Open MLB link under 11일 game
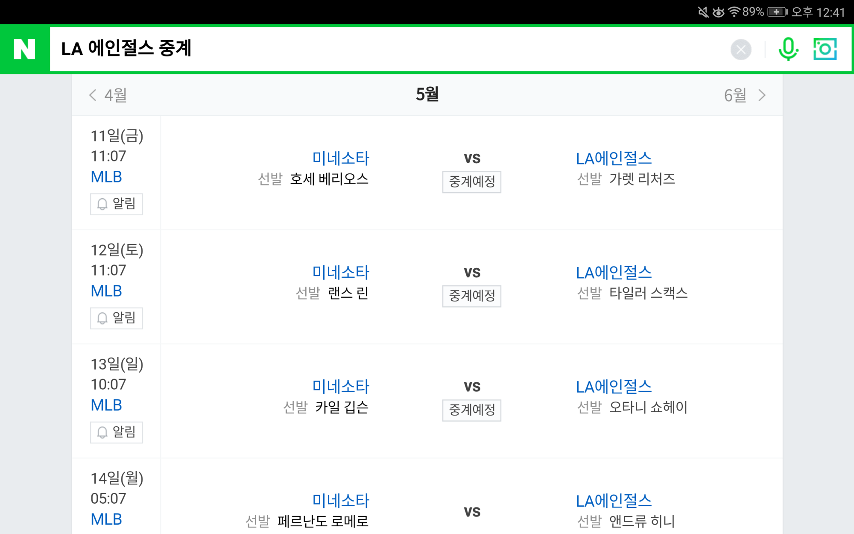The width and height of the screenshot is (854, 534). click(x=106, y=177)
